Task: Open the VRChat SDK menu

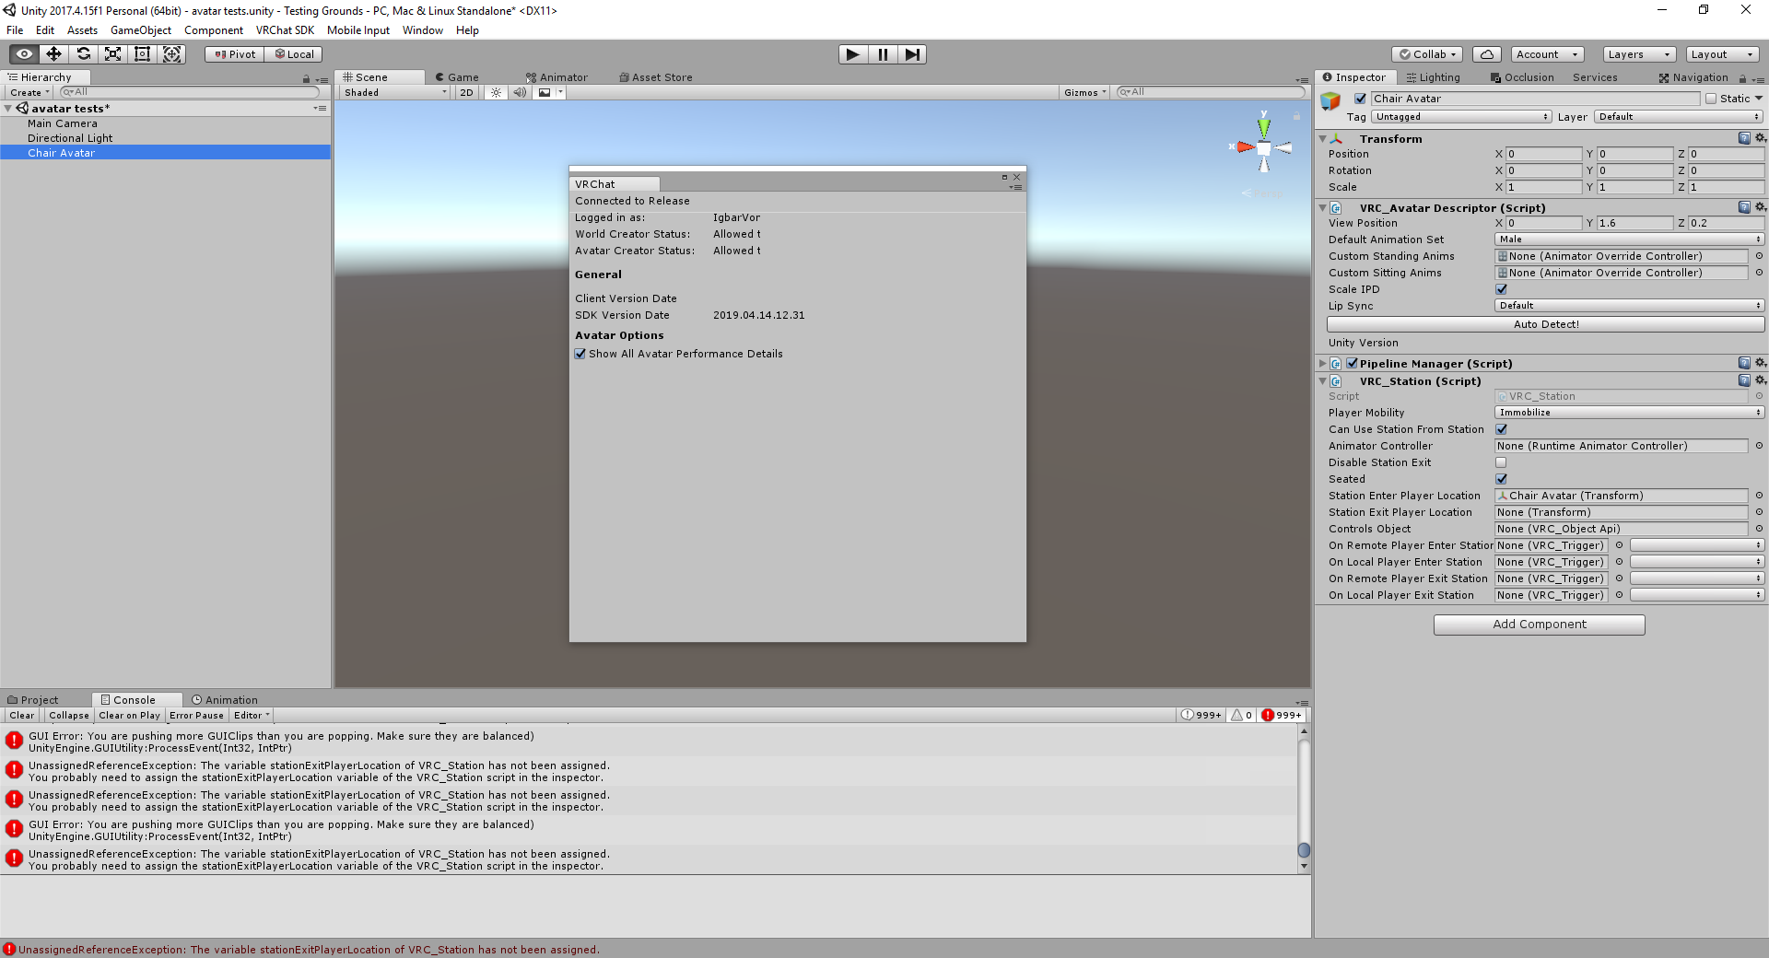Action: coord(285,30)
